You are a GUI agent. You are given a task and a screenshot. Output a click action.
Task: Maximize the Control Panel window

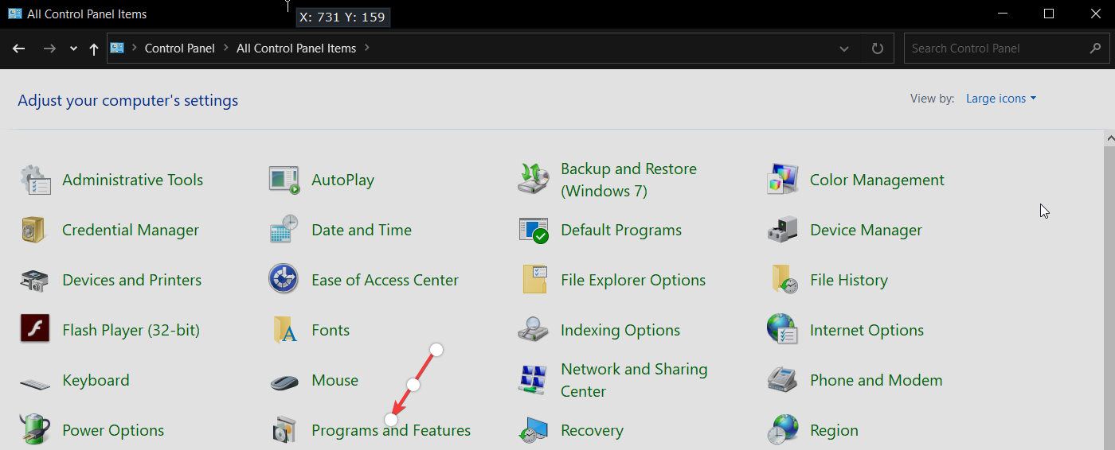[1049, 14]
